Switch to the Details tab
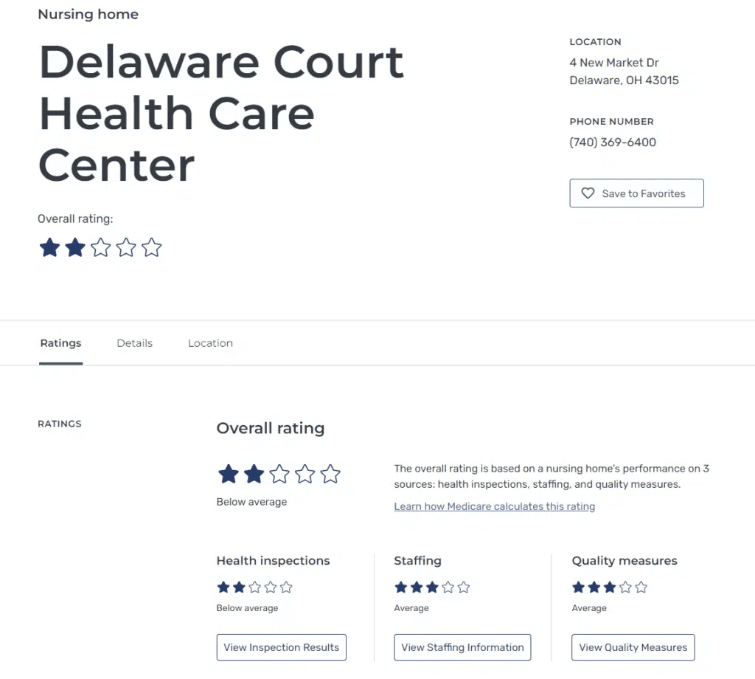 [134, 343]
